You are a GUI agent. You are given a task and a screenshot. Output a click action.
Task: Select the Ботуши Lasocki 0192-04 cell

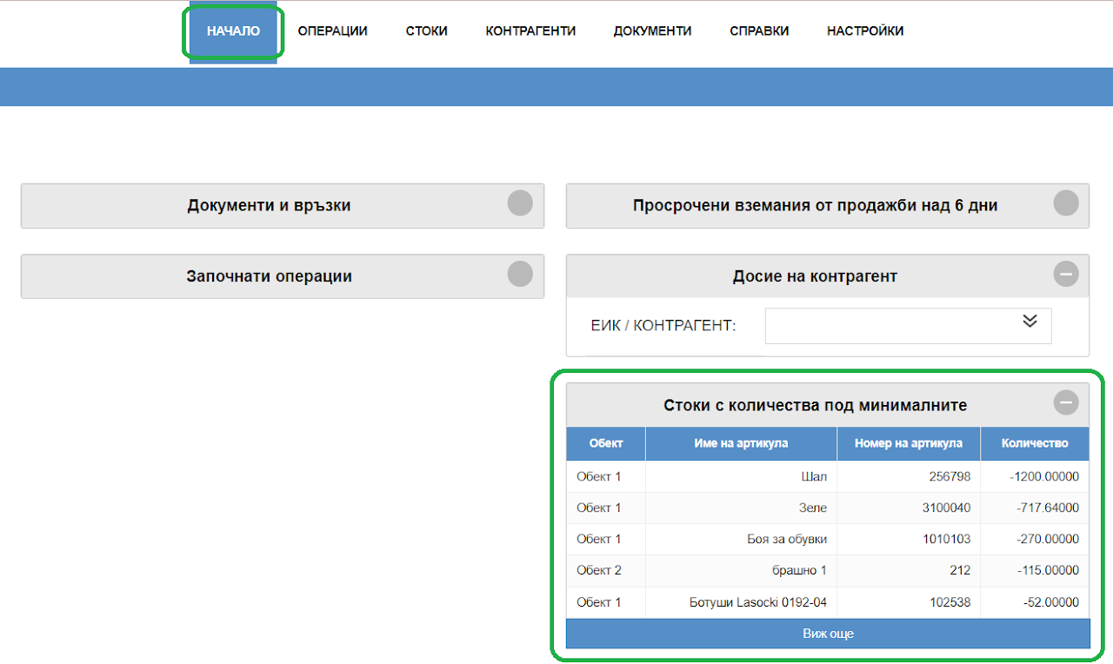pyautogui.click(x=741, y=602)
